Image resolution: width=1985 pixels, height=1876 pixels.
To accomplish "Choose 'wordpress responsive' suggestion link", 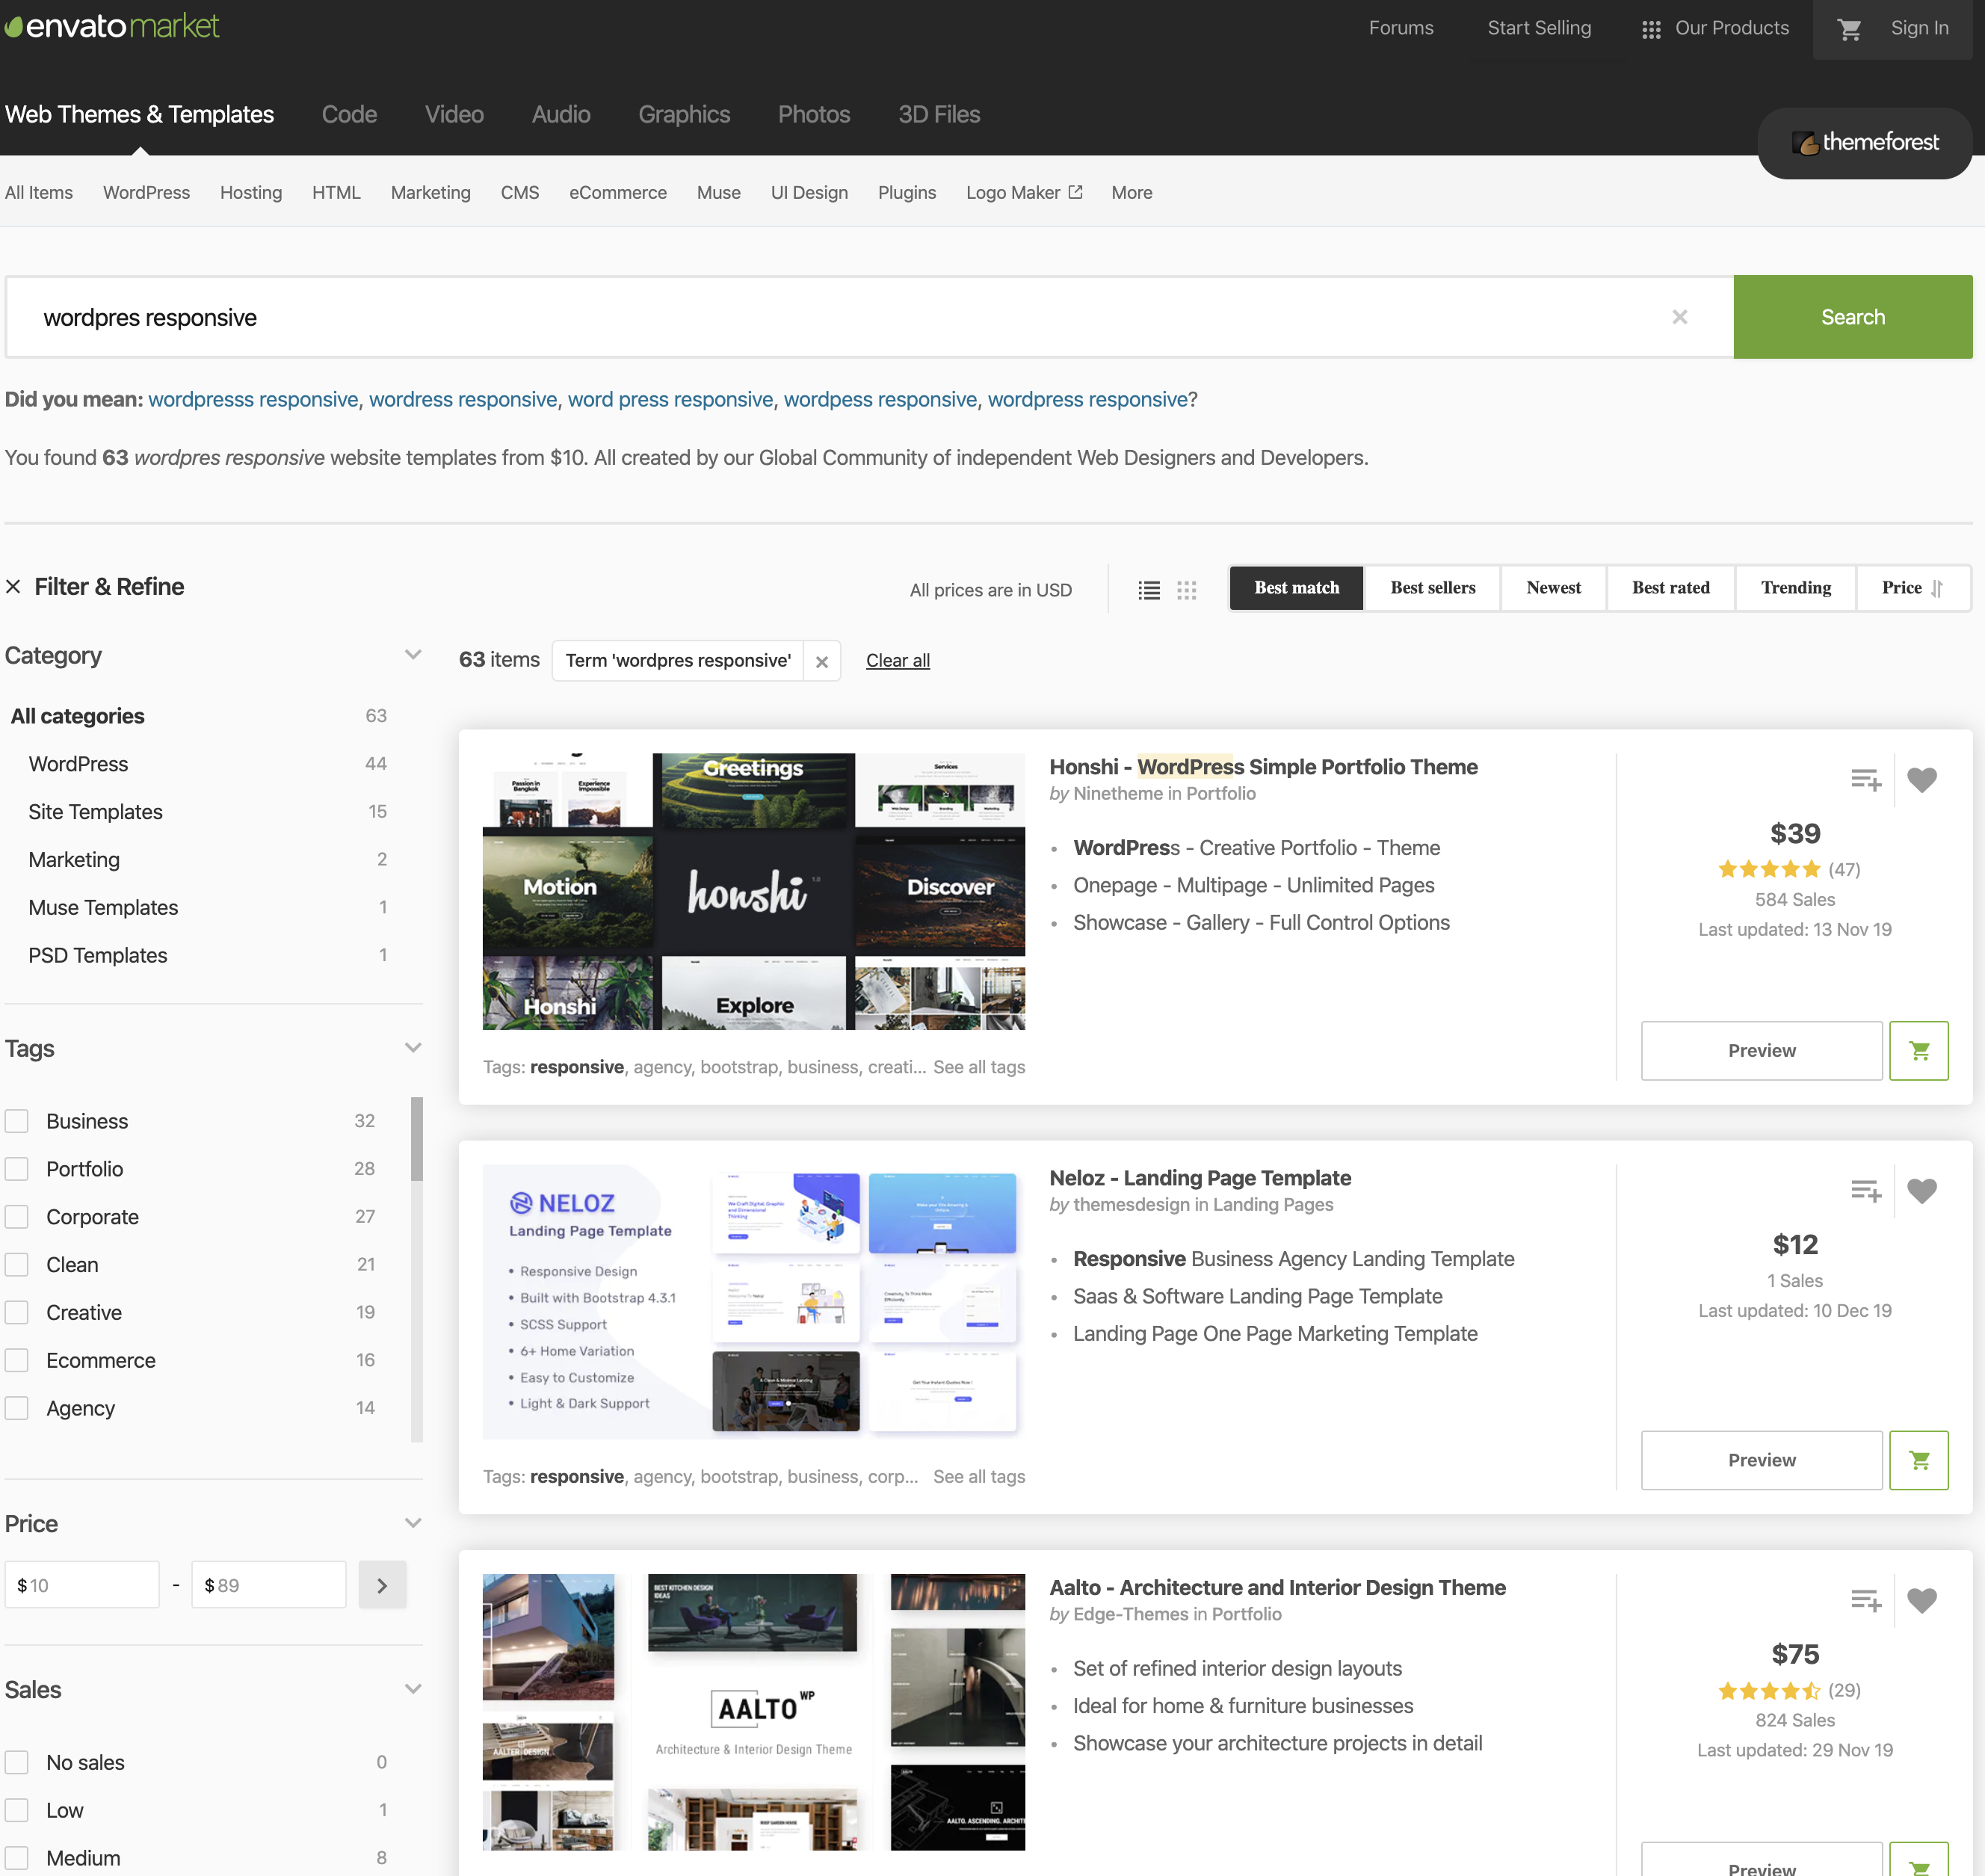I will 1087,399.
